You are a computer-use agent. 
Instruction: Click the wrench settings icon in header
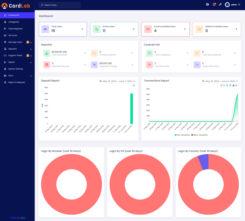click(x=220, y=5)
